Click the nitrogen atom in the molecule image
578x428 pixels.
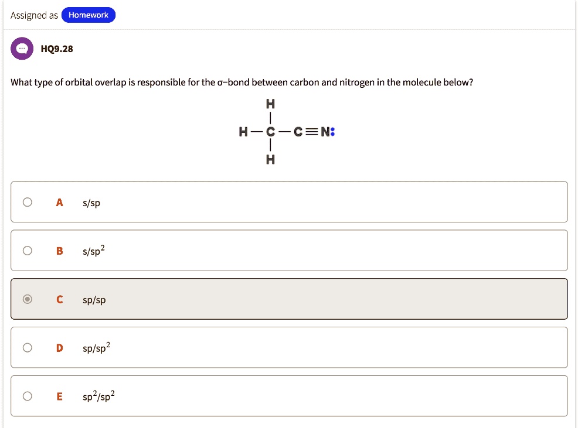326,131
